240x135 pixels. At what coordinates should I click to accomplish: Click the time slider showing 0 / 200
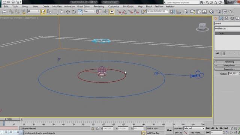point(10,119)
